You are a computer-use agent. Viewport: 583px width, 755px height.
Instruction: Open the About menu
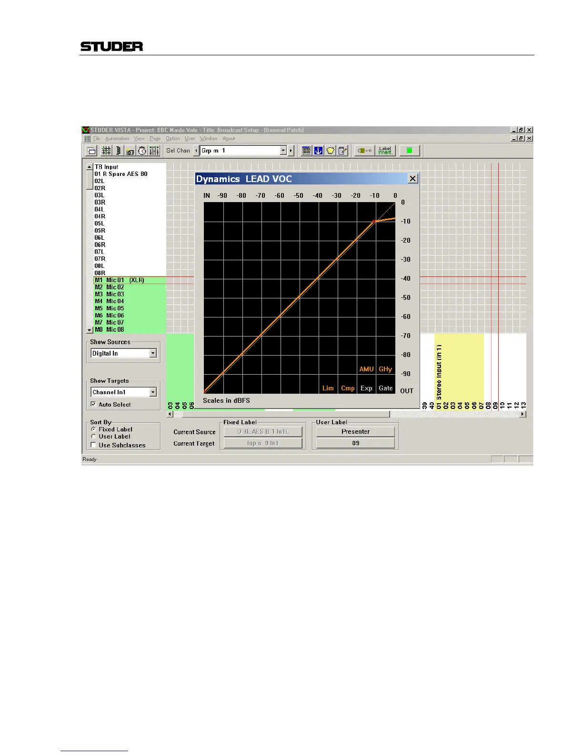(229, 139)
